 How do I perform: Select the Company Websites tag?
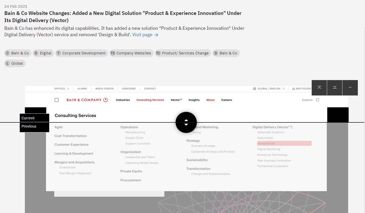click(131, 53)
